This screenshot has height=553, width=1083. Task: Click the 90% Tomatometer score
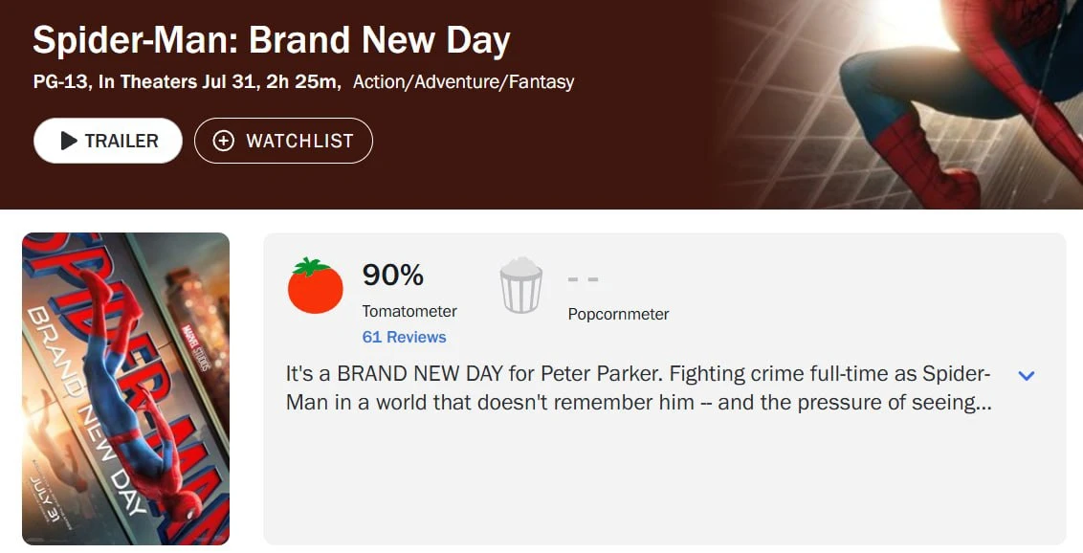coord(393,275)
